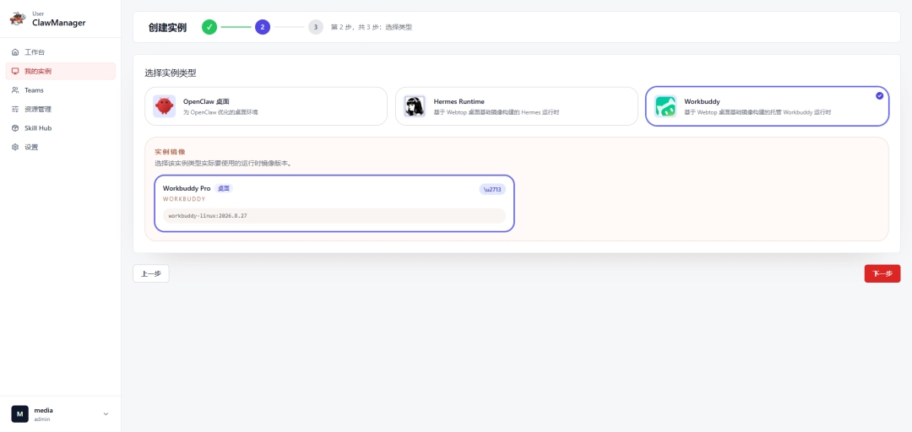Open 我的实例 in the sidebar

pyautogui.click(x=61, y=72)
